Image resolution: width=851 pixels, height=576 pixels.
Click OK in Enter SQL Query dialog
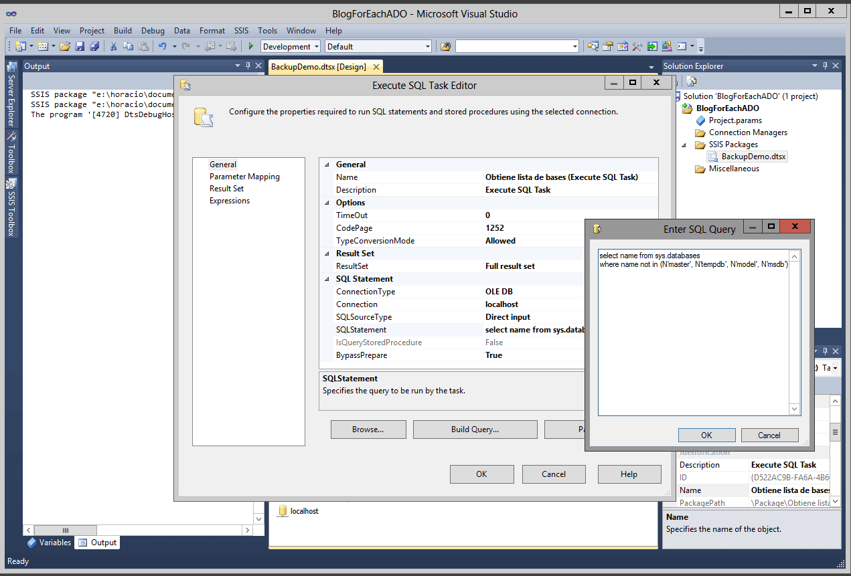pos(706,435)
